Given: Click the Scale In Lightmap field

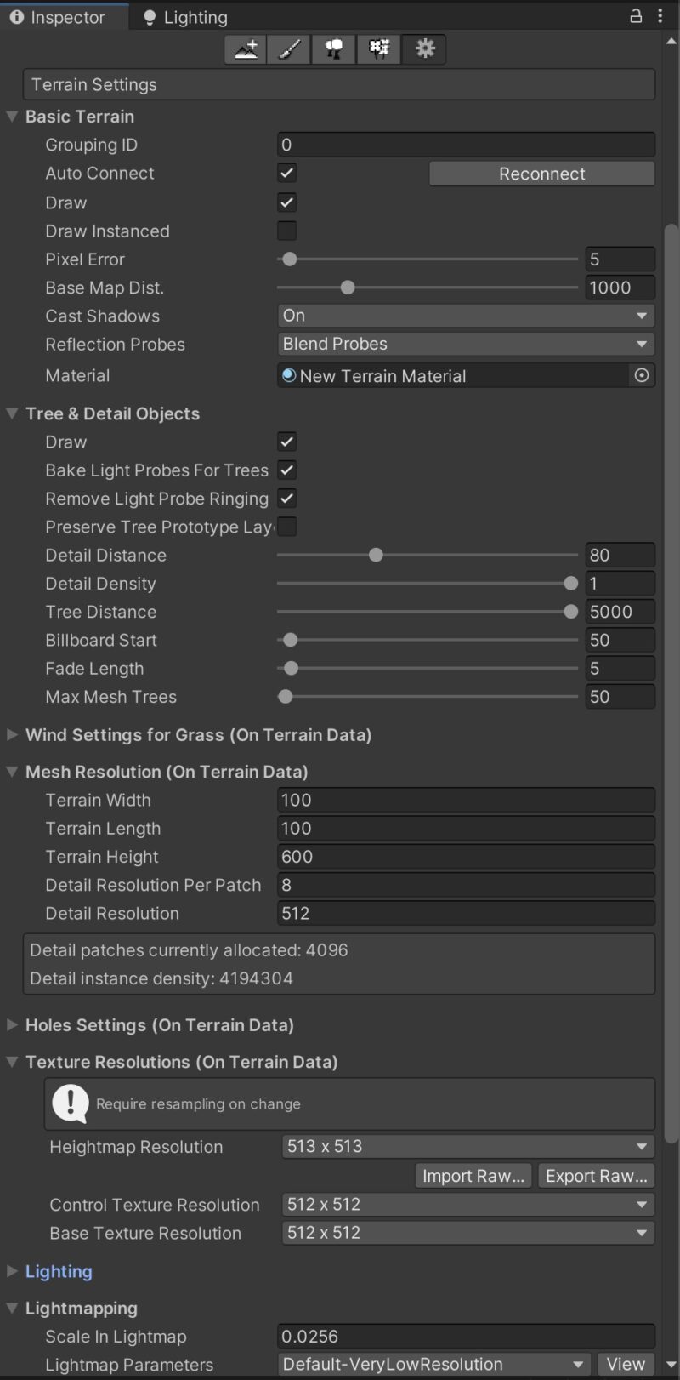Looking at the screenshot, I should (x=466, y=1336).
